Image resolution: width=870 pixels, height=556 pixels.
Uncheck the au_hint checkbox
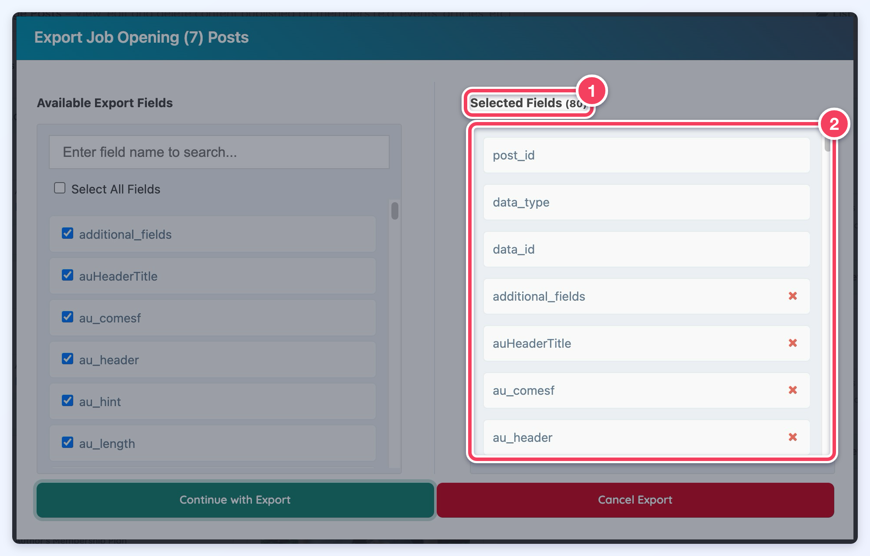point(68,400)
